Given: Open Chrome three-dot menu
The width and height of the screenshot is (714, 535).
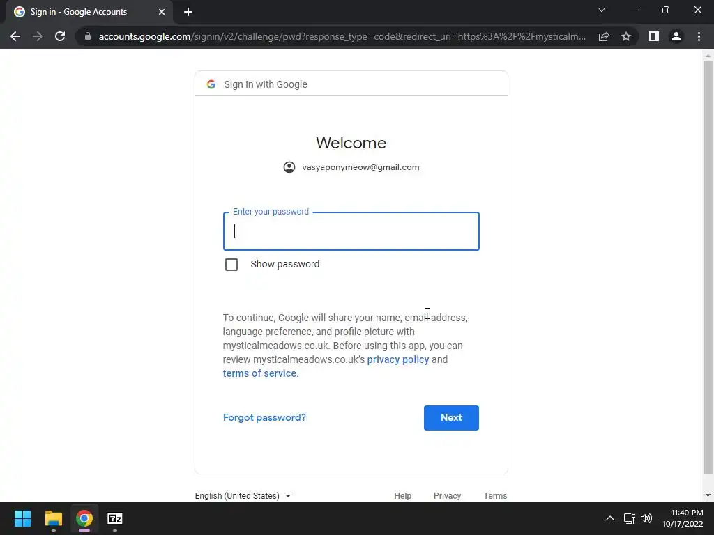Looking at the screenshot, I should pos(699,36).
